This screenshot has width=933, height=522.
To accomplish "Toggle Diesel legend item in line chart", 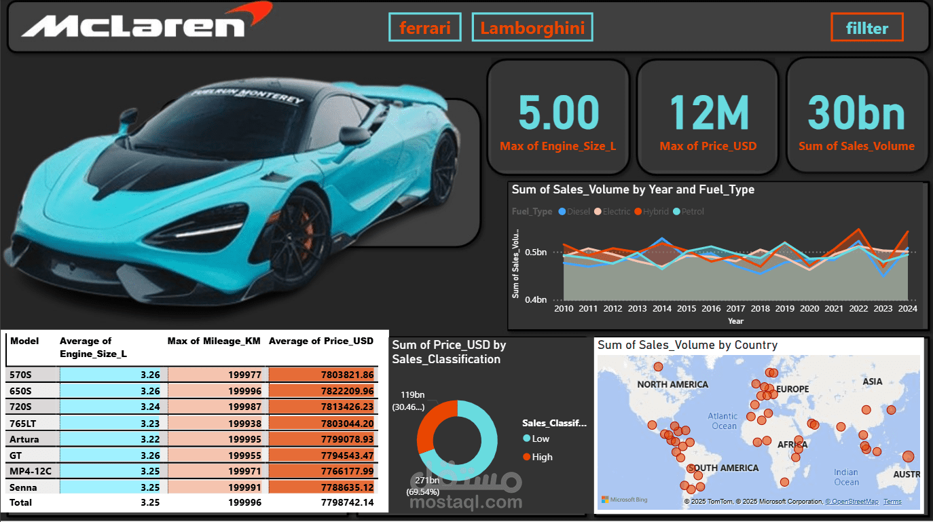I will (x=575, y=212).
